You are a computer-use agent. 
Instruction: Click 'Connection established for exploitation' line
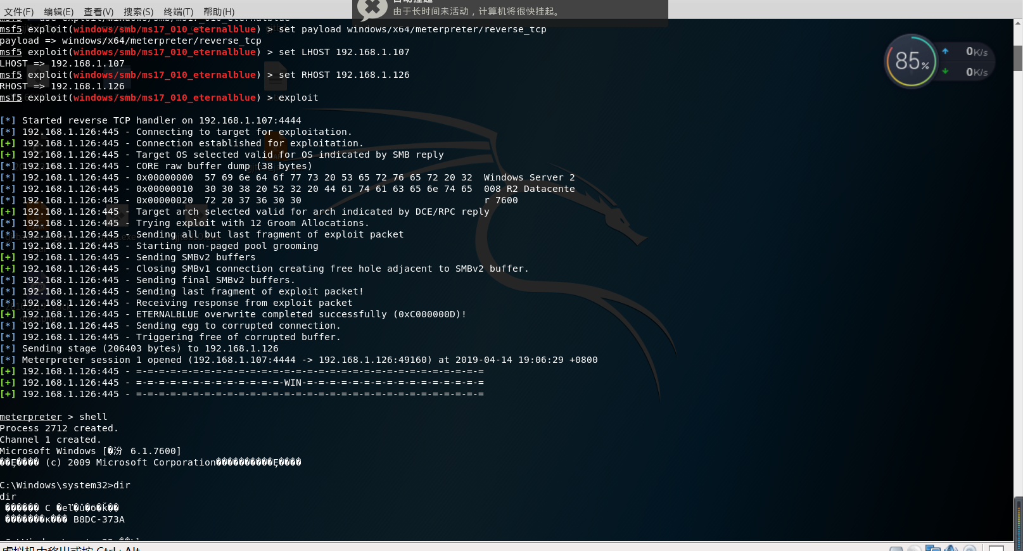click(182, 143)
